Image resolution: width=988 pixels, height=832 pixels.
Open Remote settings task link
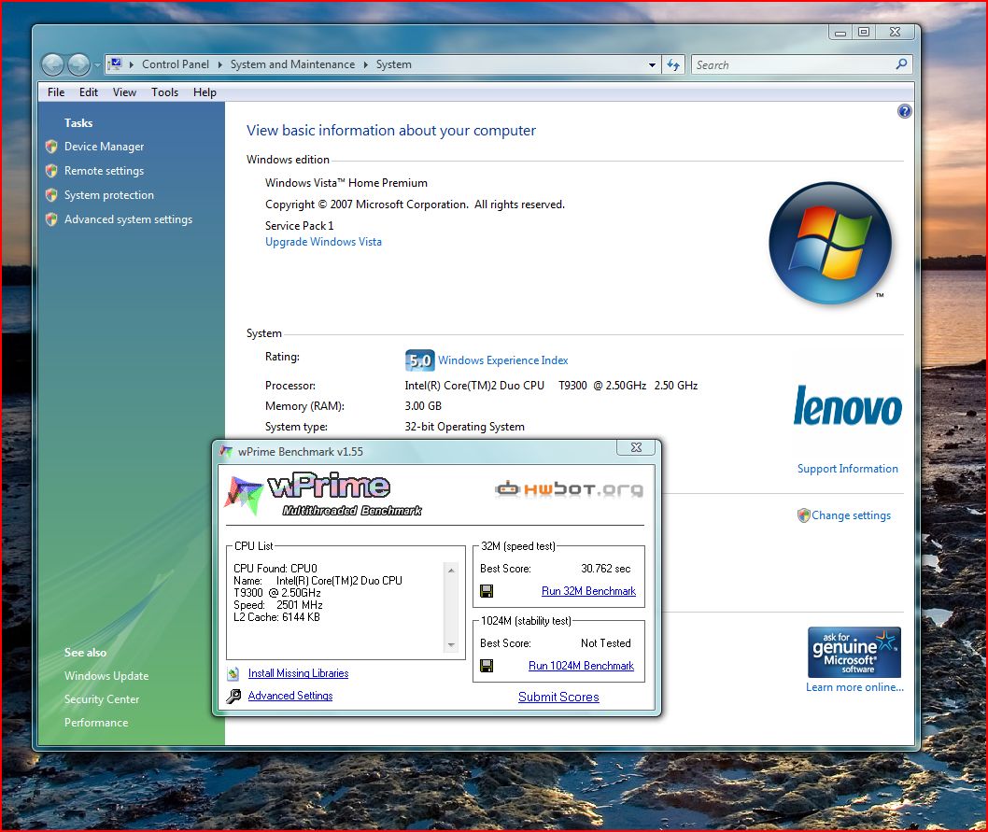104,171
